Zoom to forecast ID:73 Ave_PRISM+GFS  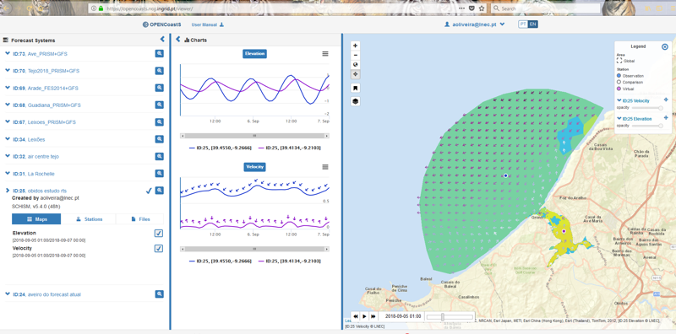[159, 53]
